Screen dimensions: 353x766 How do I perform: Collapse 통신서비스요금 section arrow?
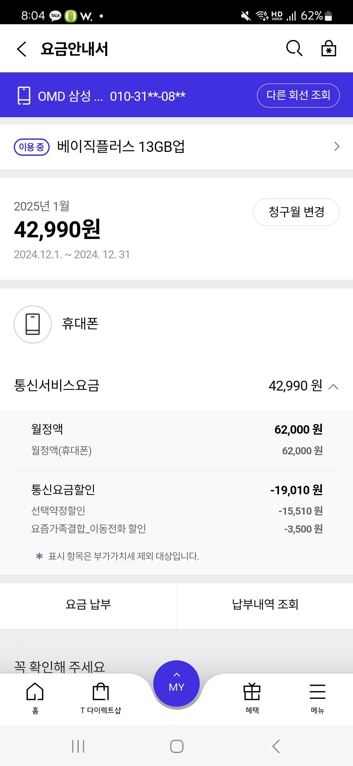[x=333, y=387]
